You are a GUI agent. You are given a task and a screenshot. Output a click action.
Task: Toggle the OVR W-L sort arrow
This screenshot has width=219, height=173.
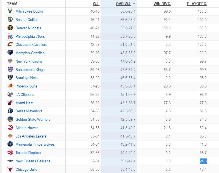click(134, 4)
